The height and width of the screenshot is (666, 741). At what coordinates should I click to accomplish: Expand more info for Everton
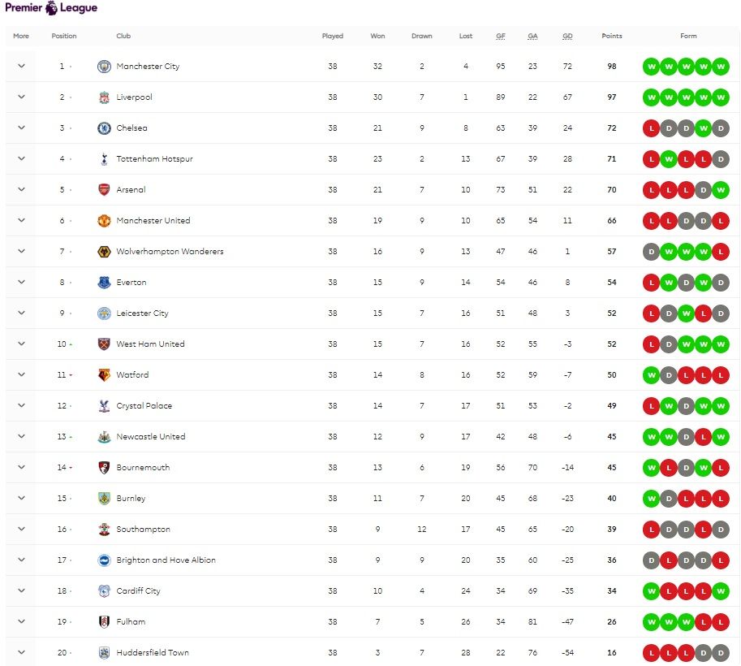tap(21, 282)
